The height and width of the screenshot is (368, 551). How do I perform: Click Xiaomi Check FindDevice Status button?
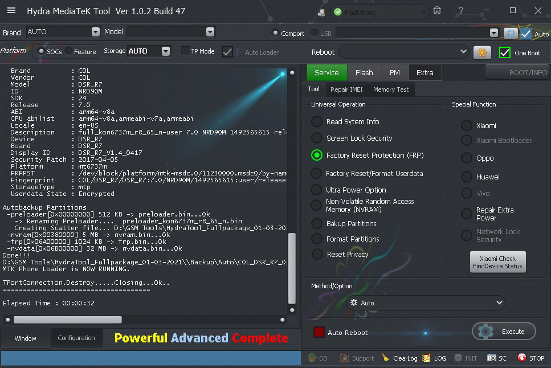pyautogui.click(x=497, y=262)
